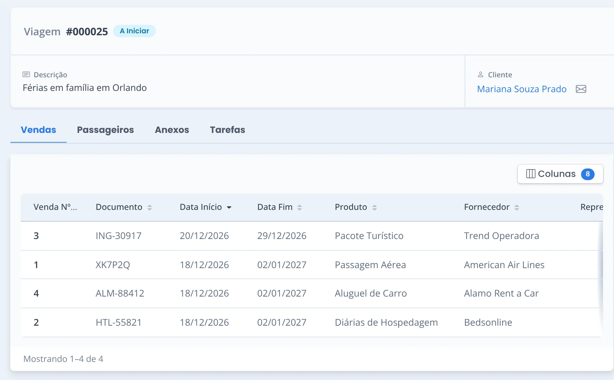Click sale number 3 cell
614x380 pixels.
[x=36, y=236]
